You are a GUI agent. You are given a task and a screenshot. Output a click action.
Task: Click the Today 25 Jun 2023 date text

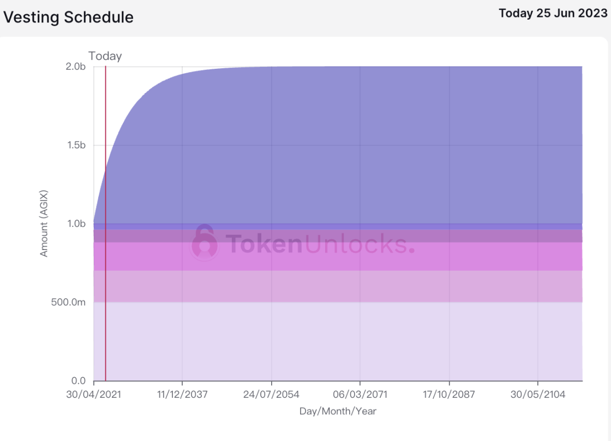click(x=553, y=13)
